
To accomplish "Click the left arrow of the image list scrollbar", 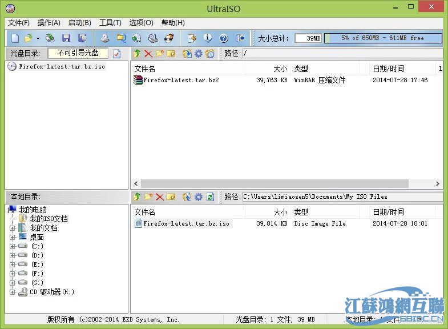I will (x=136, y=183).
